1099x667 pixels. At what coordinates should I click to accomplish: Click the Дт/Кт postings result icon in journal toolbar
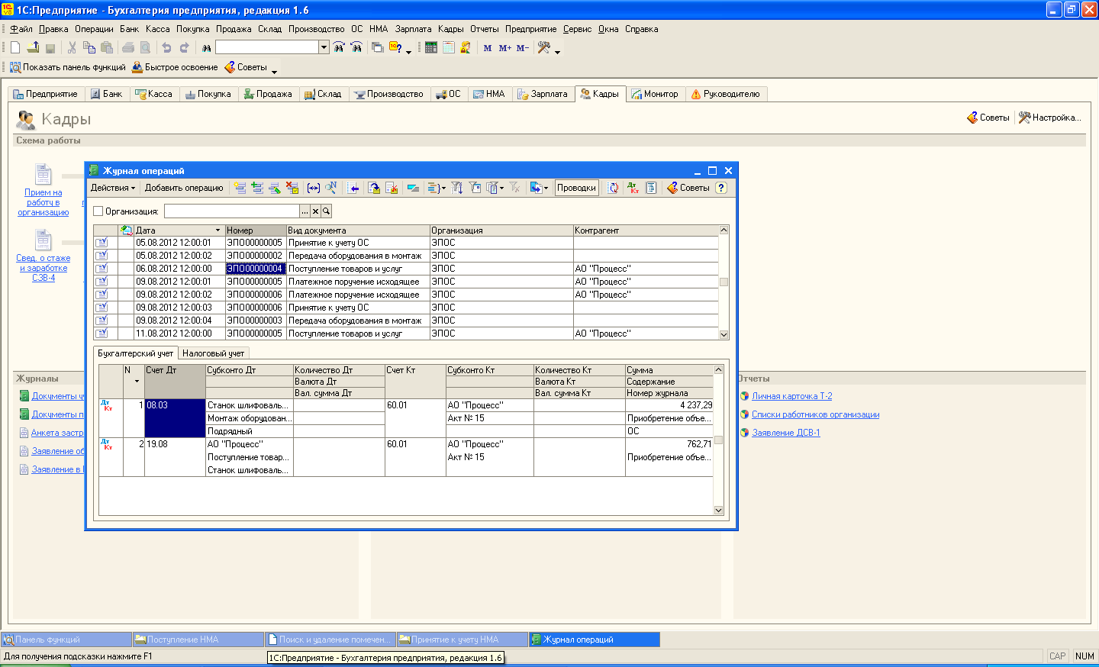[x=633, y=188]
